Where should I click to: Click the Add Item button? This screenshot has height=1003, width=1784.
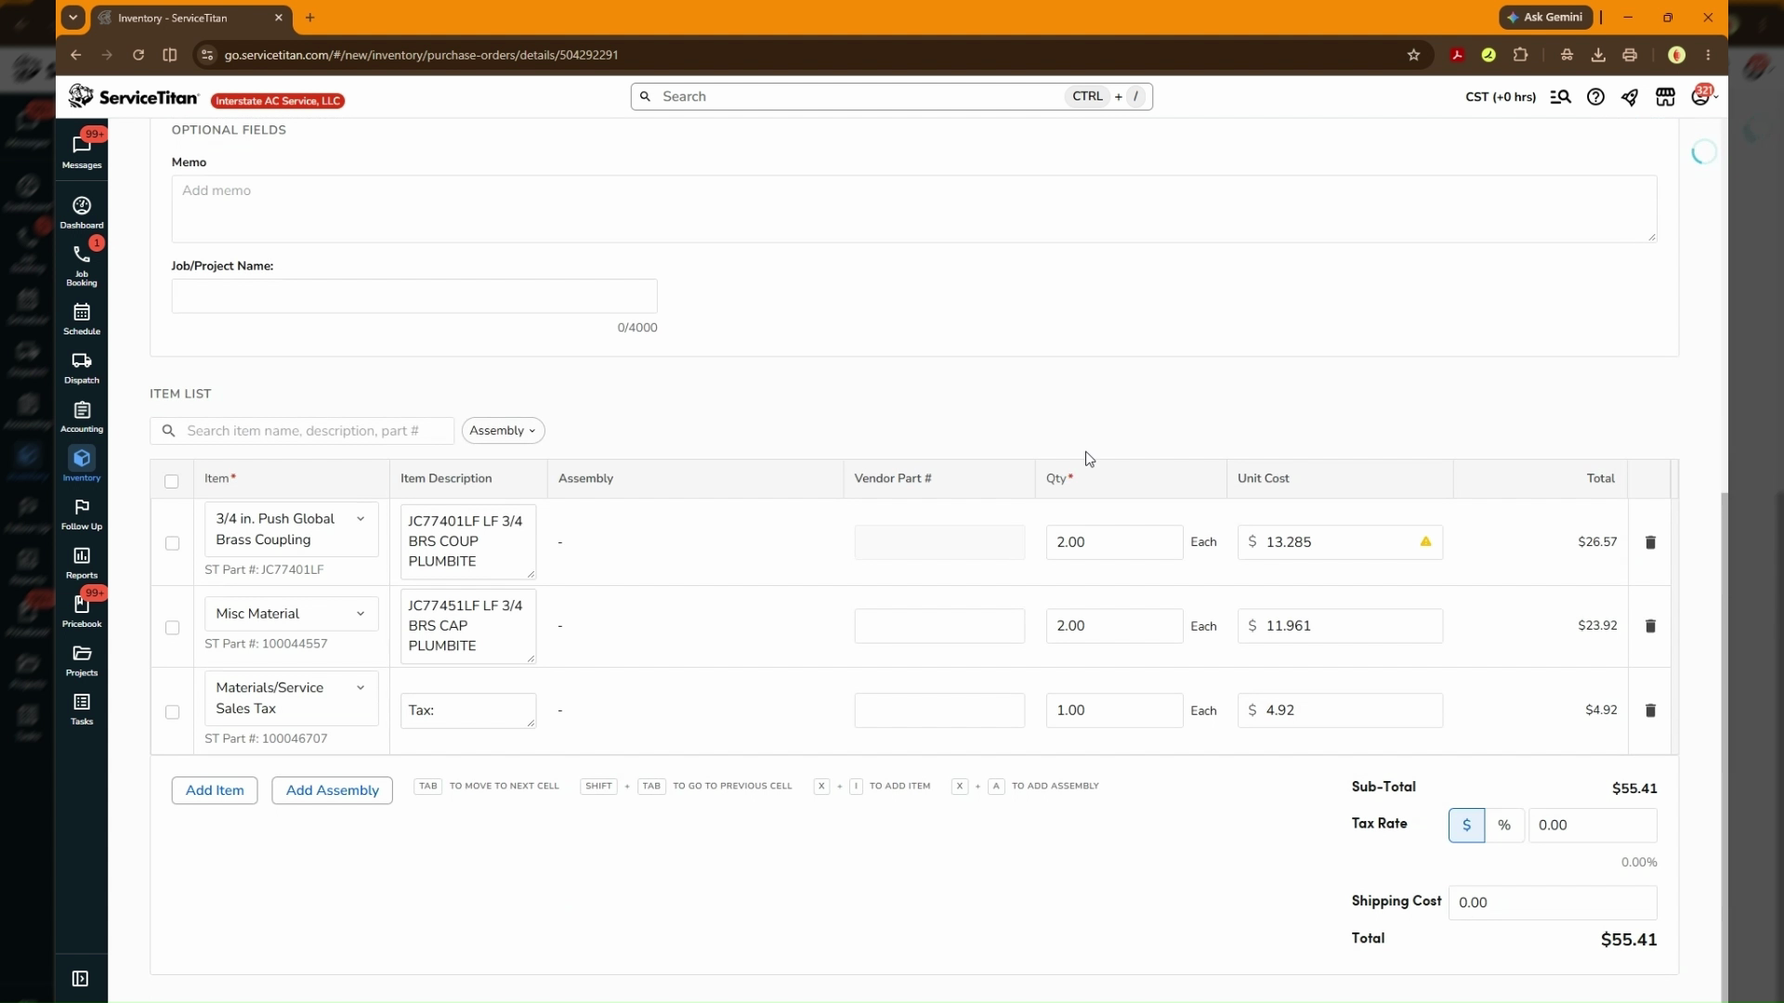pyautogui.click(x=215, y=790)
